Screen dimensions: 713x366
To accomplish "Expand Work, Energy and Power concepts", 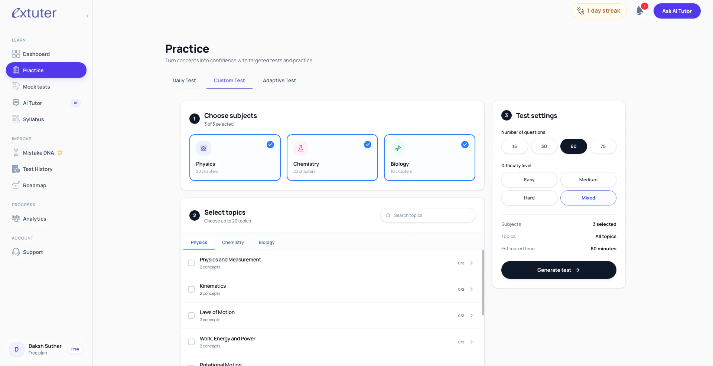I will pos(472,342).
